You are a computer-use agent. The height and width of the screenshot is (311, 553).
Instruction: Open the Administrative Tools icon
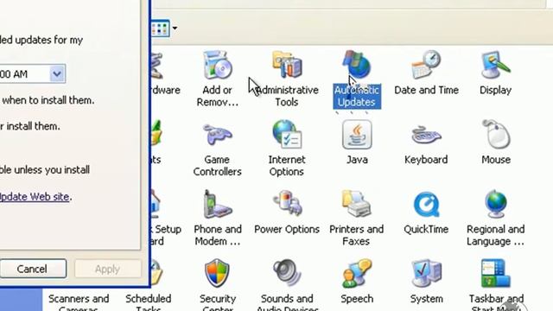click(287, 65)
